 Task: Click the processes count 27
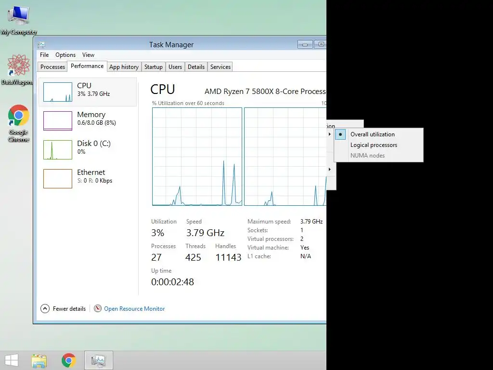pyautogui.click(x=156, y=257)
